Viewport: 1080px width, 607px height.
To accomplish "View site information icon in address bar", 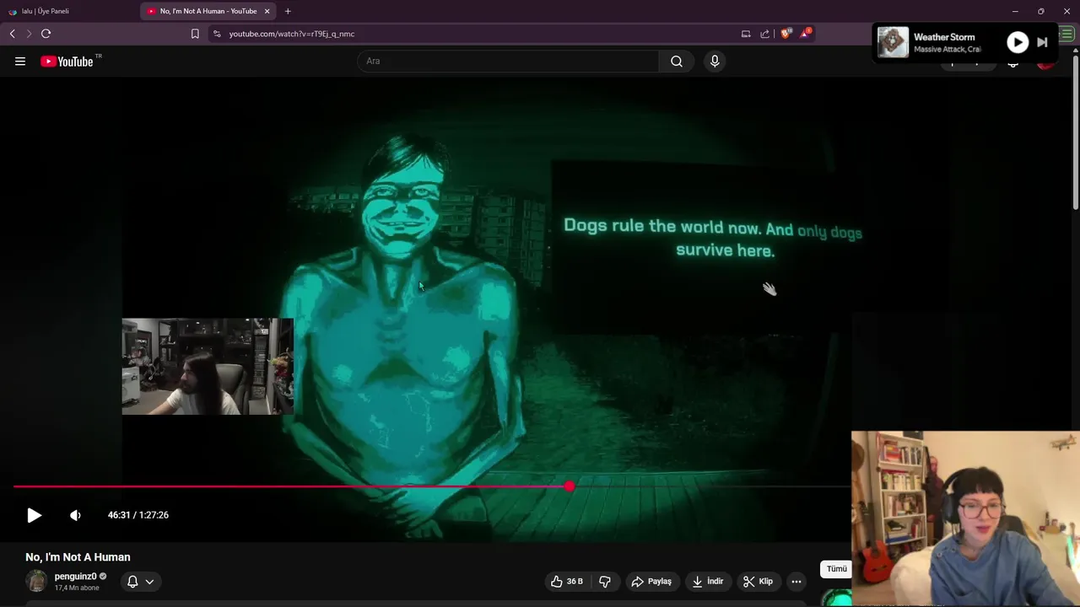I will 217,34.
